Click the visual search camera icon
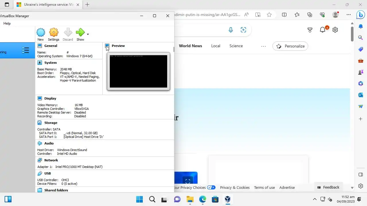Image resolution: width=367 pixels, height=206 pixels. [x=243, y=30]
